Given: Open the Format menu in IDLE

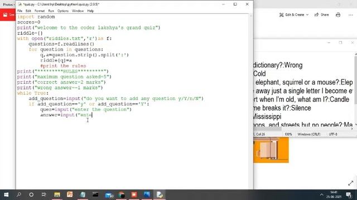Looking at the screenshot, I should coord(40,11).
